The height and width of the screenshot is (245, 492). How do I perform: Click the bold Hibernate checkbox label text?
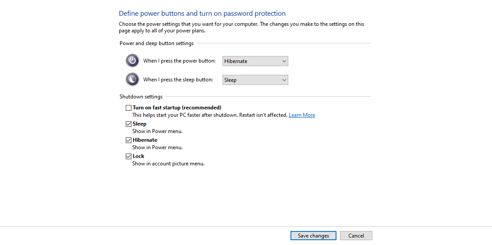click(x=145, y=140)
